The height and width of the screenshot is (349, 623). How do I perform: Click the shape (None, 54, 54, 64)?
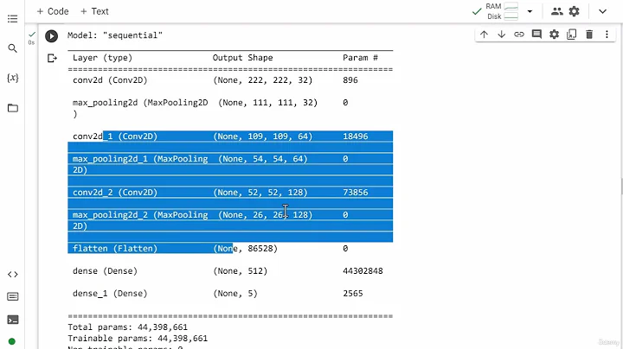(263, 159)
